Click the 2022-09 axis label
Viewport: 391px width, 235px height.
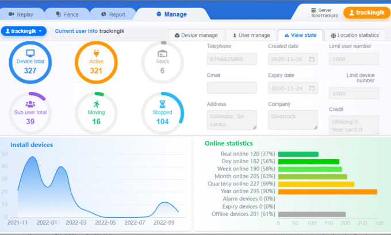pyautogui.click(x=164, y=222)
